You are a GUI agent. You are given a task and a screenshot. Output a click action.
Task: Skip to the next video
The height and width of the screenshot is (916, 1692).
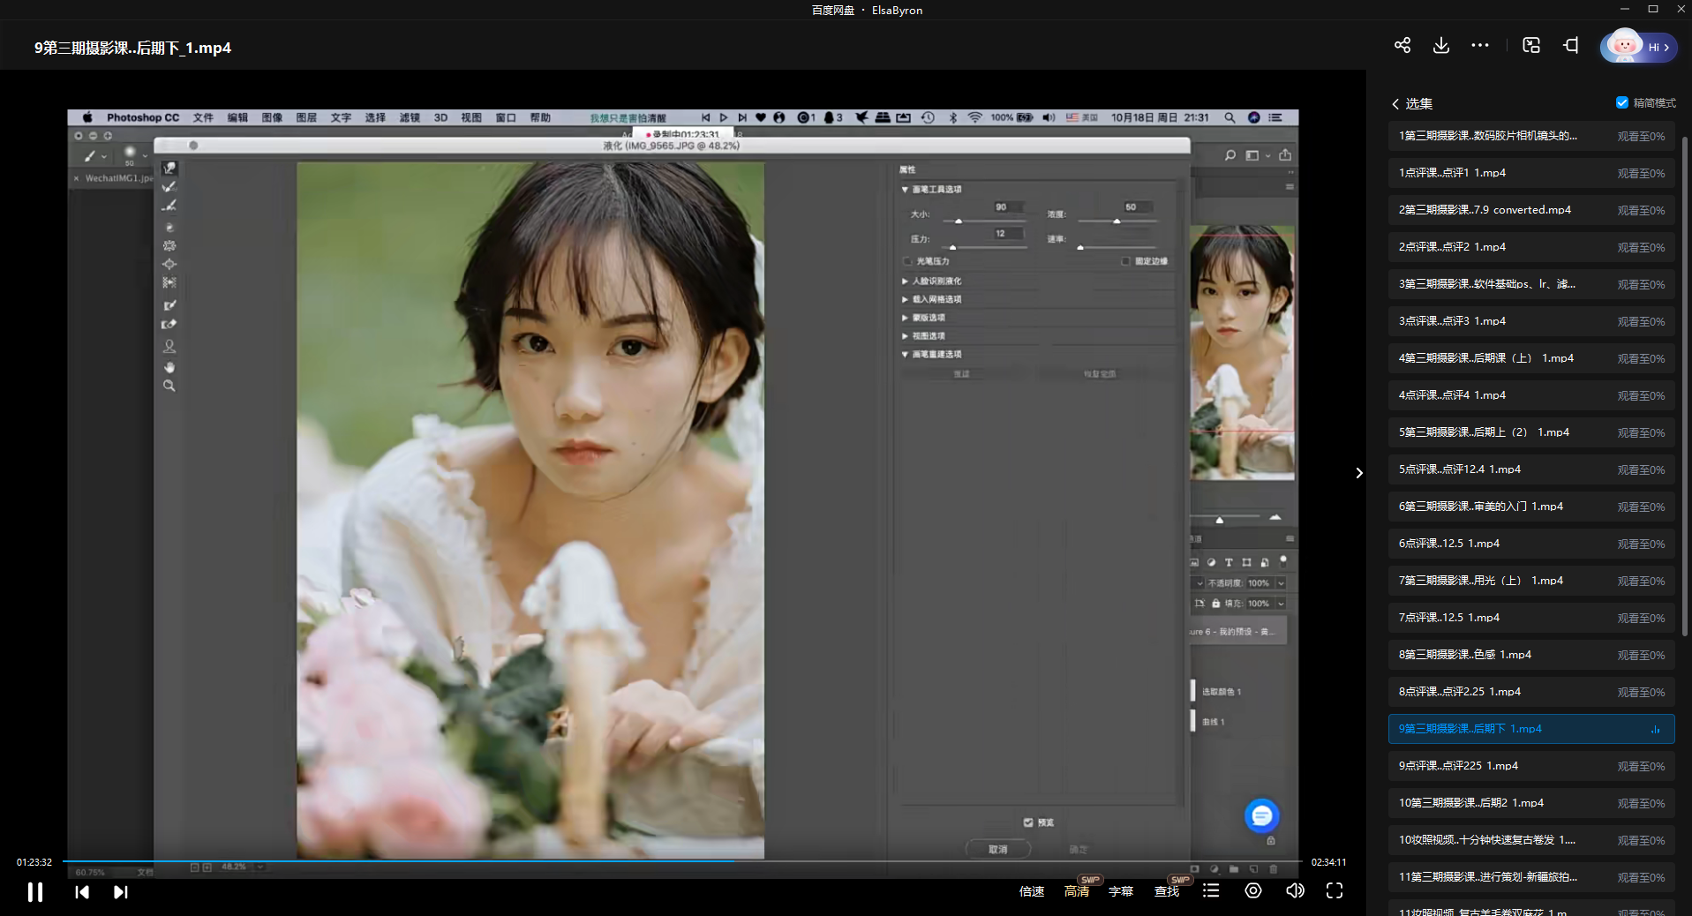point(121,892)
